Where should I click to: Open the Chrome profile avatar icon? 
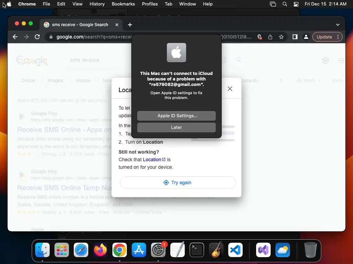[x=306, y=37]
